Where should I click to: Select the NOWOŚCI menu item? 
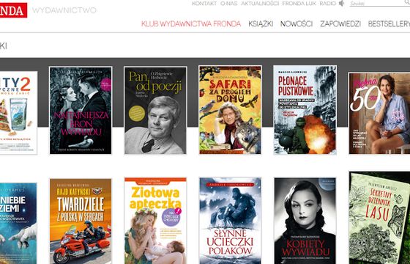pyautogui.click(x=297, y=23)
